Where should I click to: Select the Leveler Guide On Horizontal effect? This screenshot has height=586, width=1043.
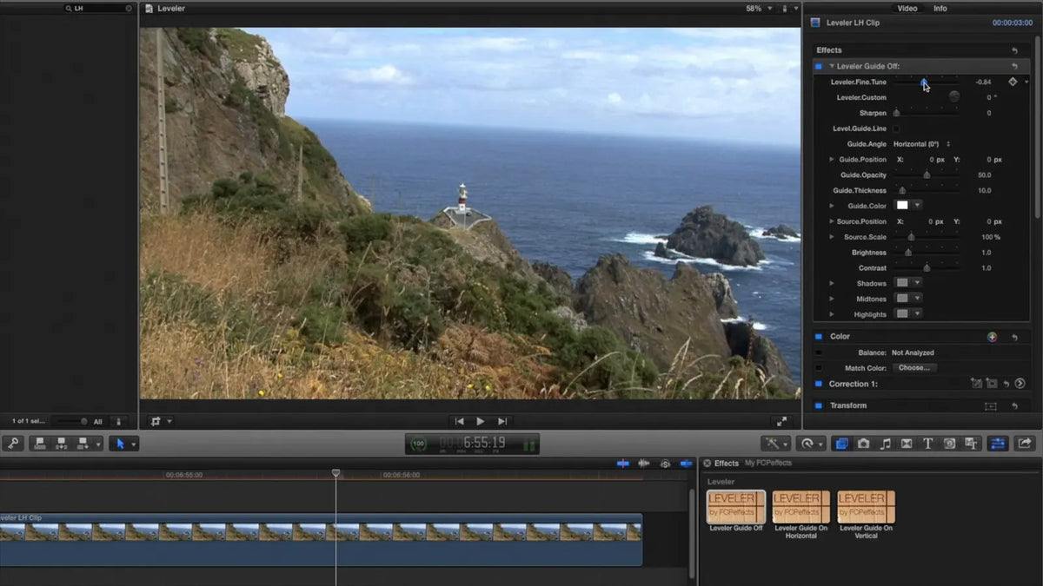pos(801,515)
